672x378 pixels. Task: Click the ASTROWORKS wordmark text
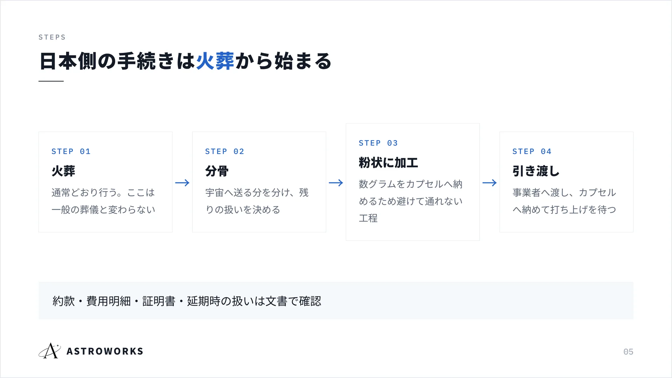pos(105,351)
